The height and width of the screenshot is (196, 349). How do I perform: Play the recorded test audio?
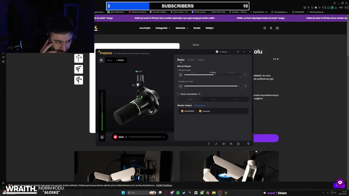click(x=126, y=137)
